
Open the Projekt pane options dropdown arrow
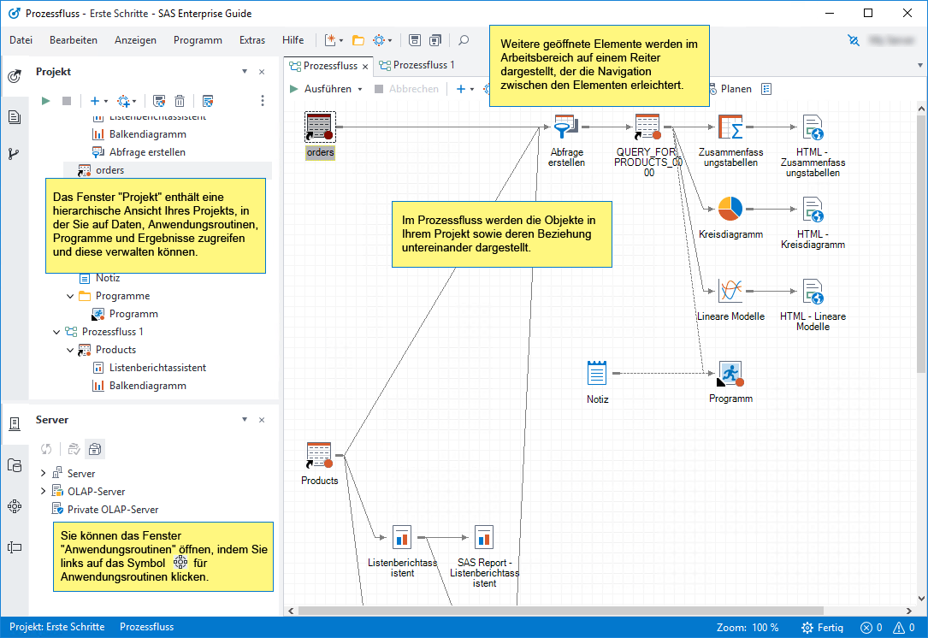click(x=245, y=72)
